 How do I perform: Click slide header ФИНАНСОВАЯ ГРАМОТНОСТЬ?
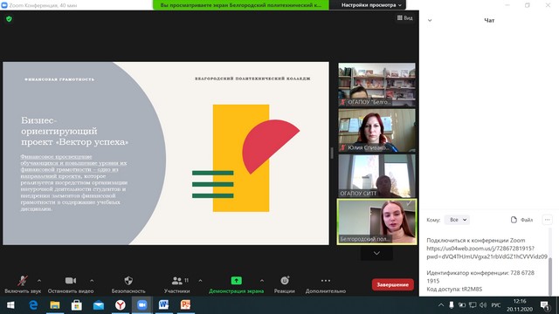coord(59,79)
